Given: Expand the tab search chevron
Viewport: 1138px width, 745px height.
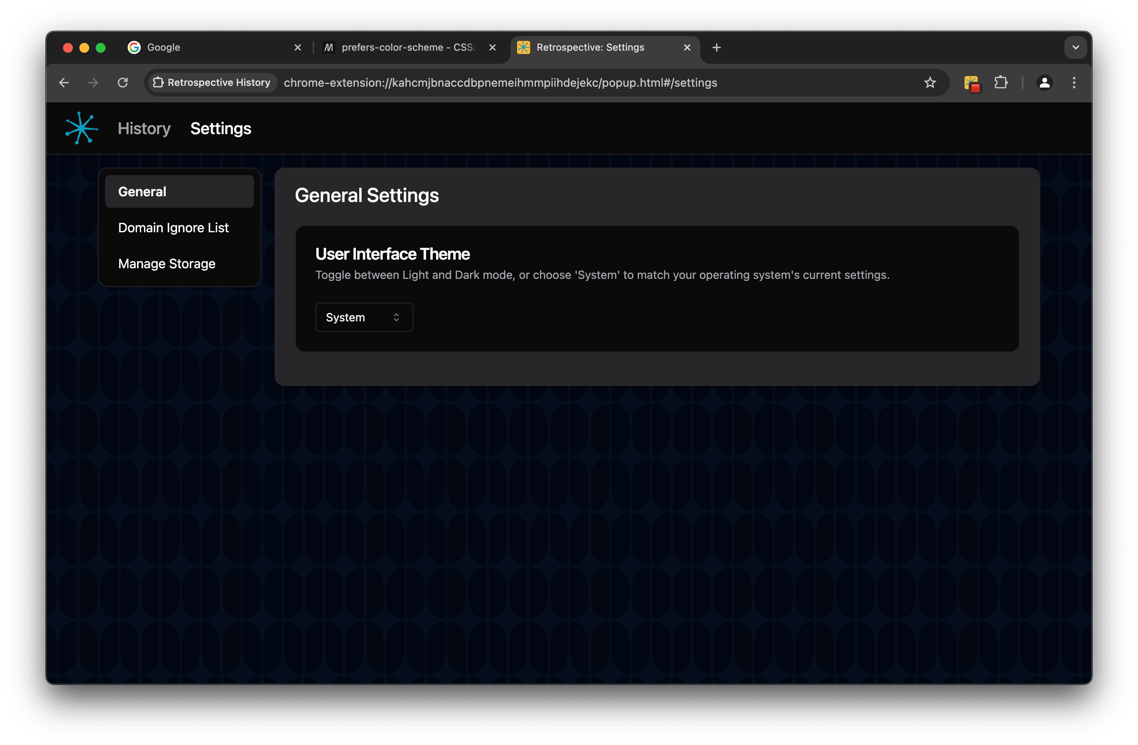Looking at the screenshot, I should [1075, 47].
